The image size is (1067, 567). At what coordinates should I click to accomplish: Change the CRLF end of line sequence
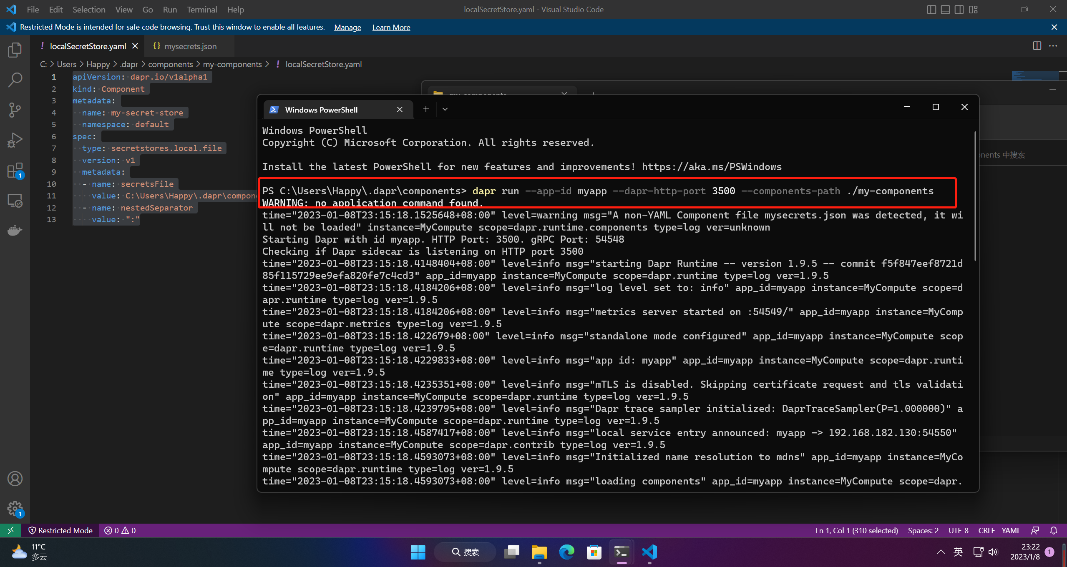[986, 530]
